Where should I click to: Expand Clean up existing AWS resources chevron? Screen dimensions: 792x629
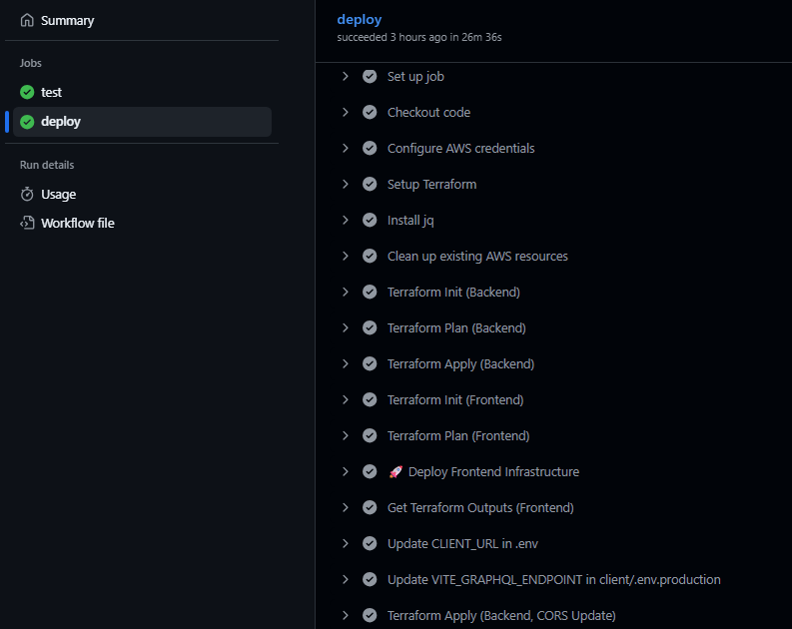click(346, 256)
